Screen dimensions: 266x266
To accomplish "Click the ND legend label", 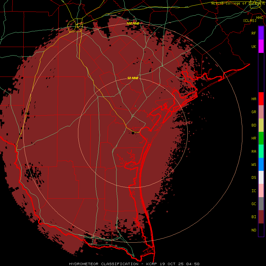I will pyautogui.click(x=254, y=230).
